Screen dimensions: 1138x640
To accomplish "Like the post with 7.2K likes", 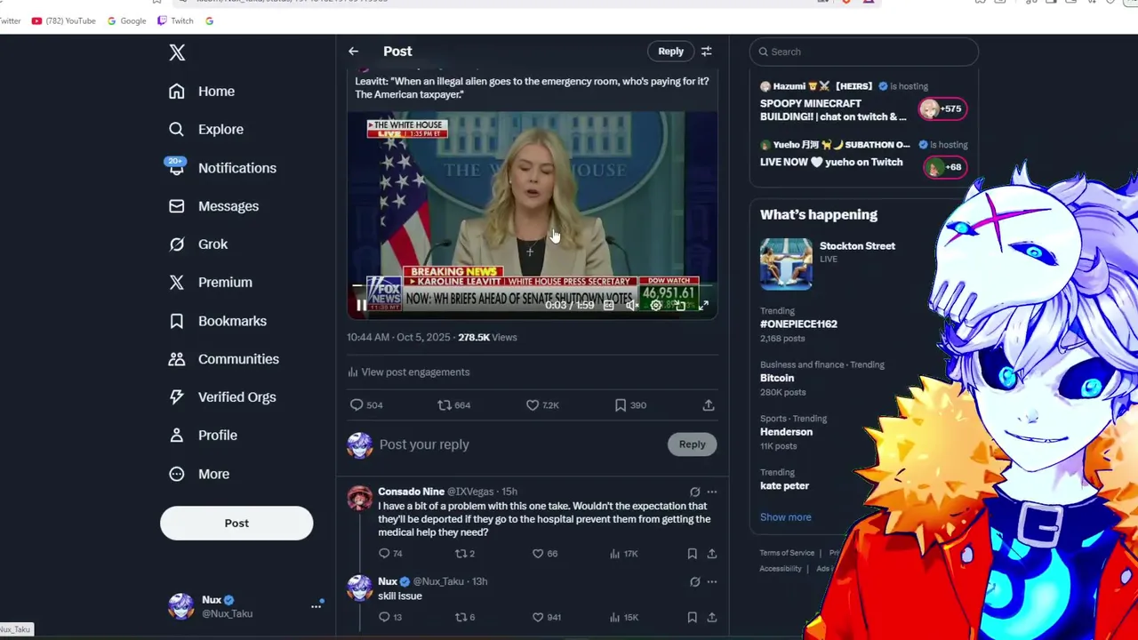I will (541, 405).
